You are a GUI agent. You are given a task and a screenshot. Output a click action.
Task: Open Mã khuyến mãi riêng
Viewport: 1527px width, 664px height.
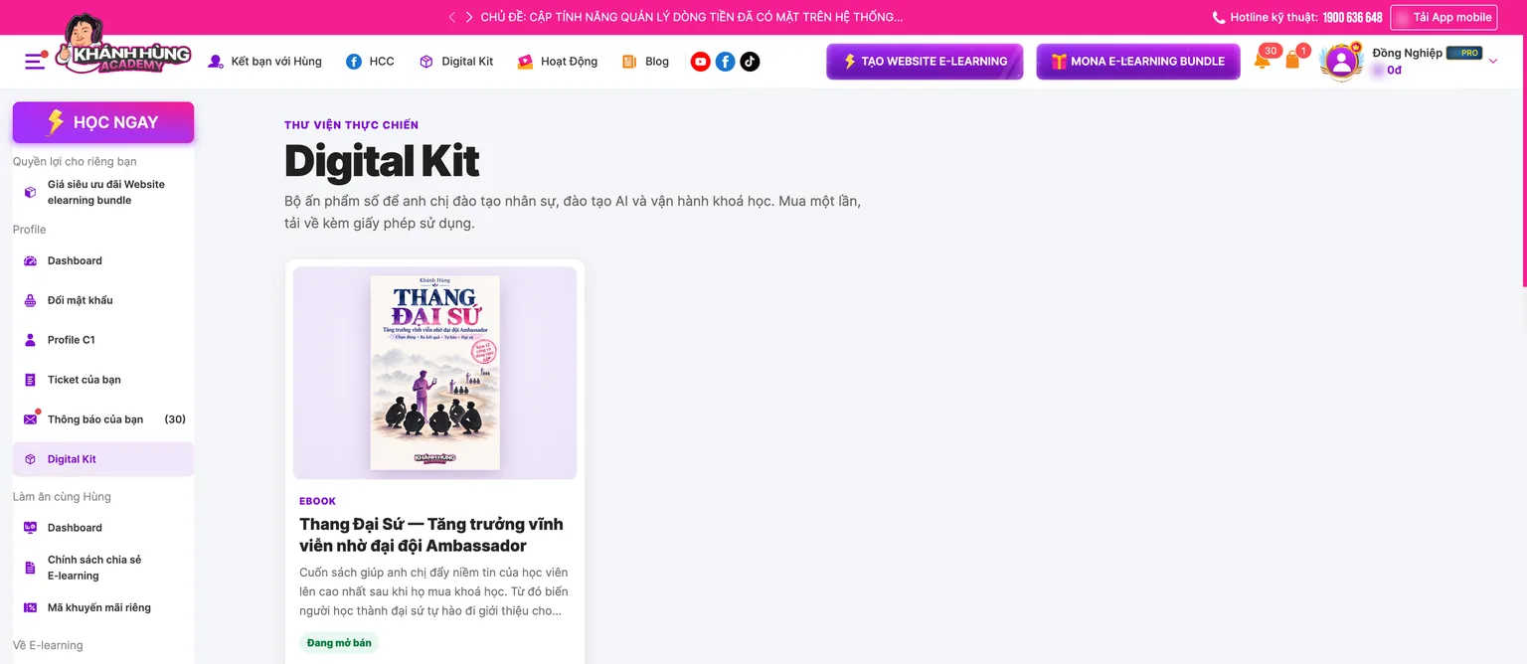coord(103,607)
